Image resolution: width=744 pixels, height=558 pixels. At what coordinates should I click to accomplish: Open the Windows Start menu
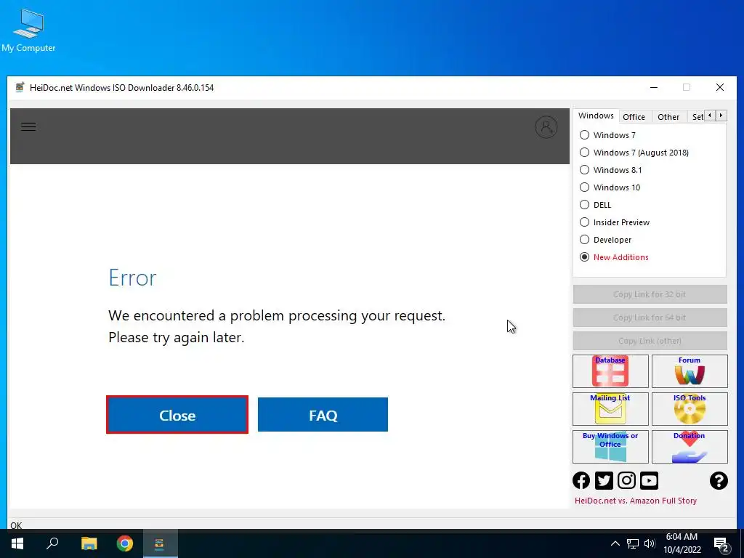17,543
